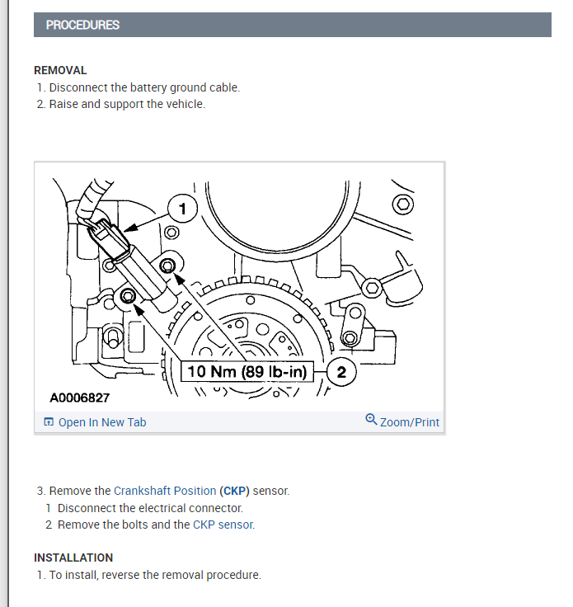The image size is (573, 607).
Task: Open the diagram via Open In New Tab text
Action: 102,422
